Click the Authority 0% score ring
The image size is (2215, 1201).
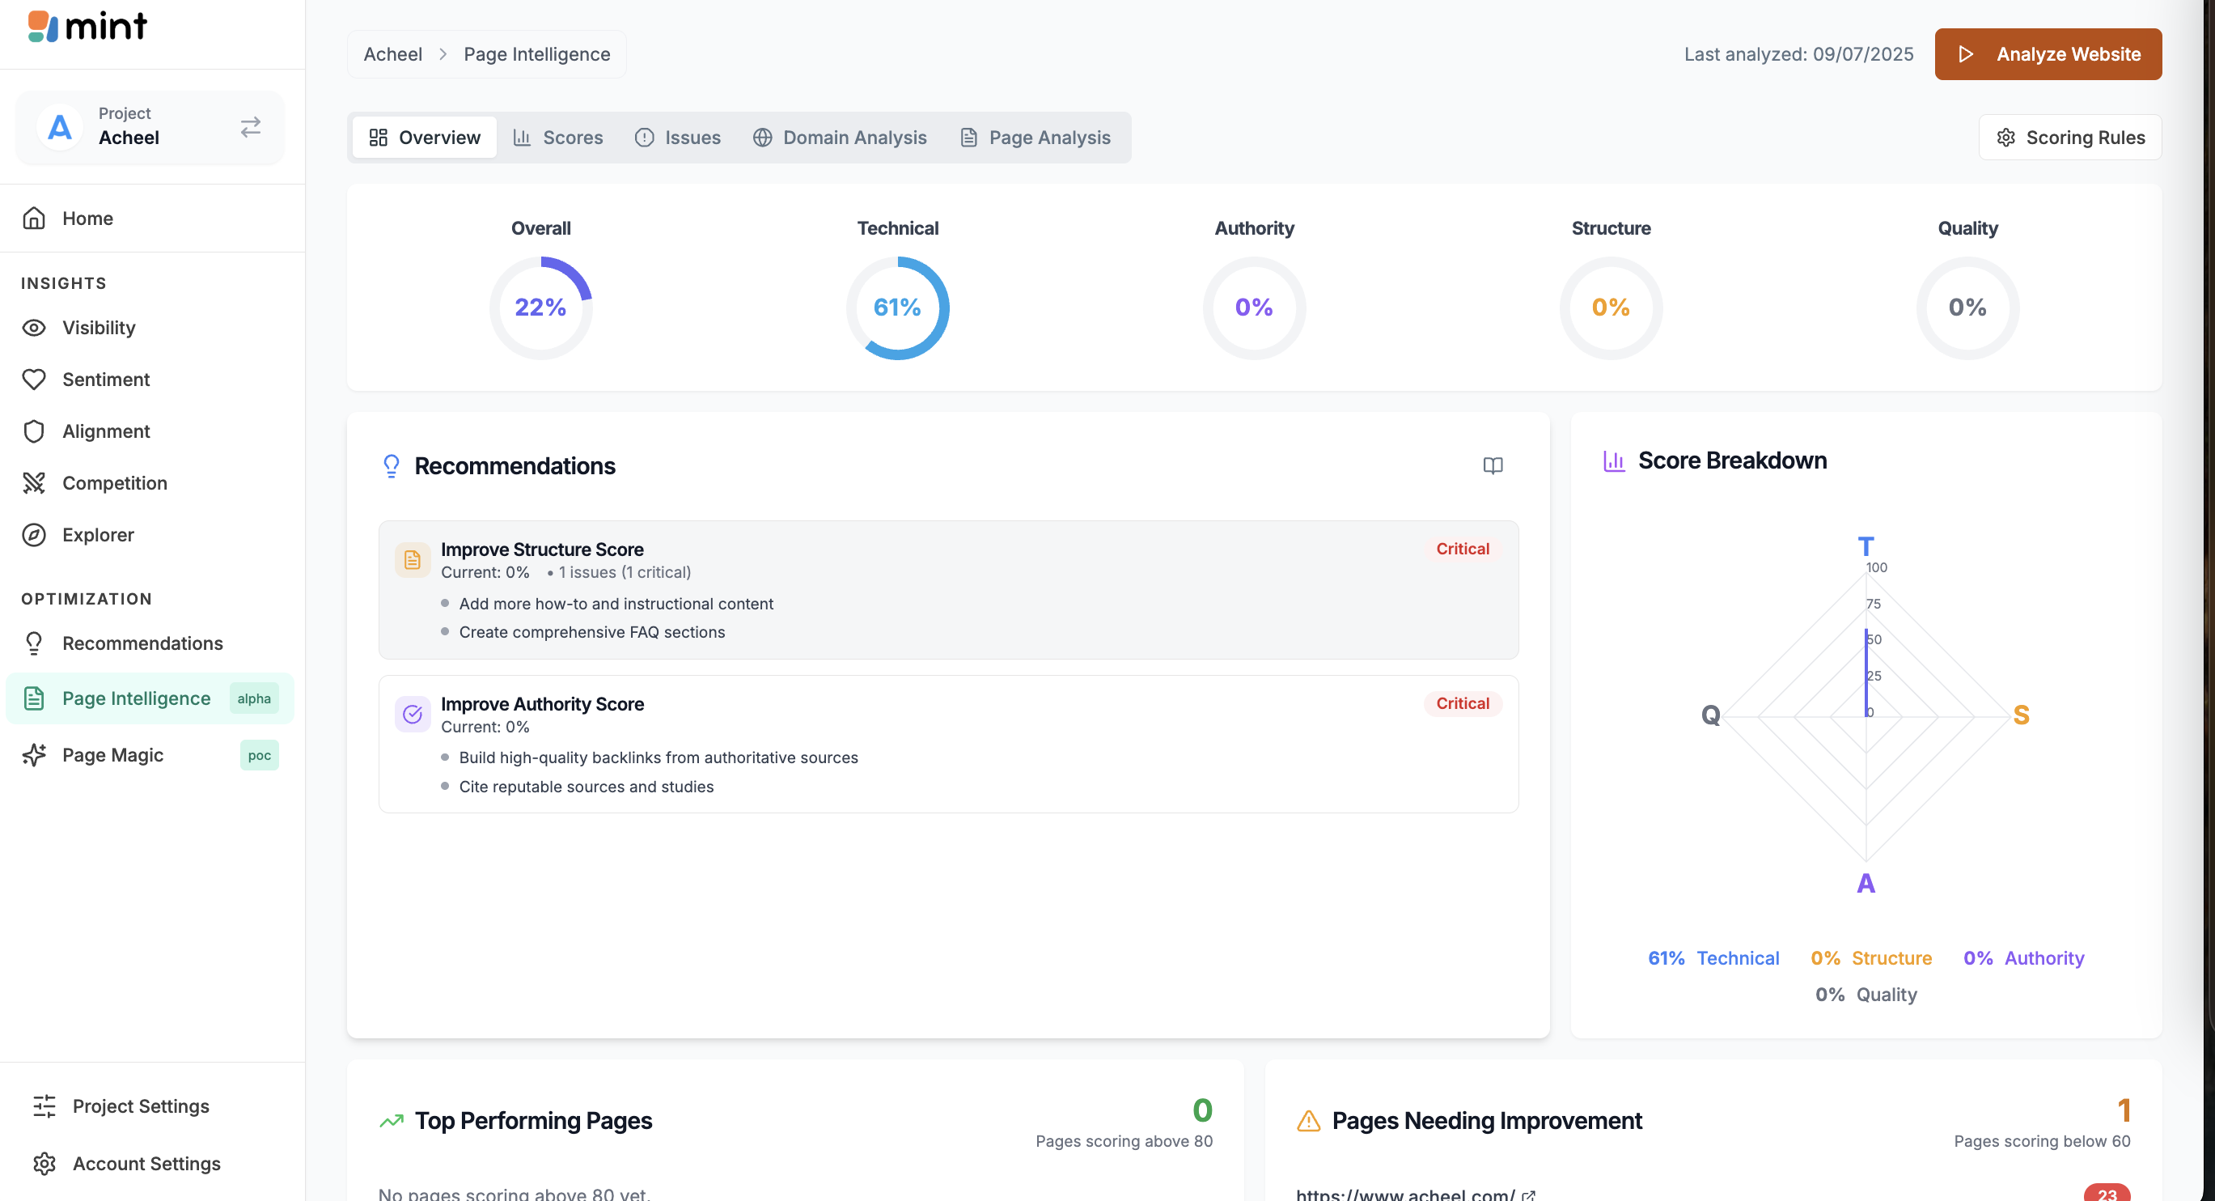[x=1254, y=308]
